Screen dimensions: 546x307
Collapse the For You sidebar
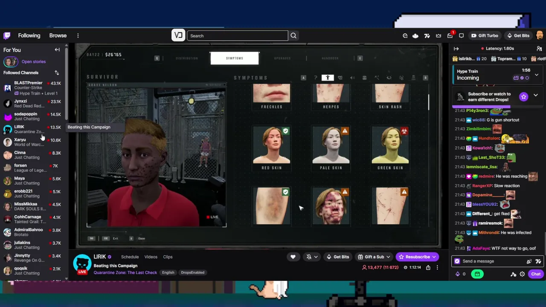(57, 50)
